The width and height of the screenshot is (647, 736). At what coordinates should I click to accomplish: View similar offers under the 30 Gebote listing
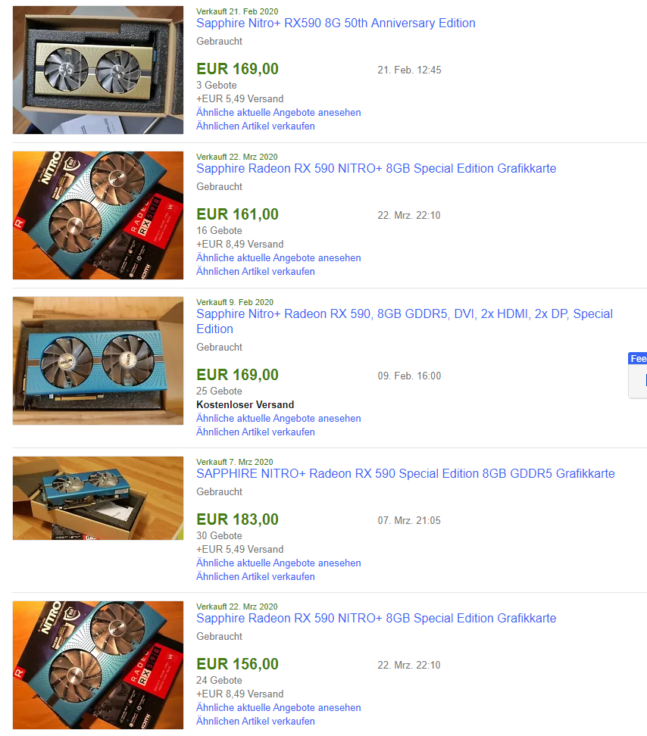[279, 563]
